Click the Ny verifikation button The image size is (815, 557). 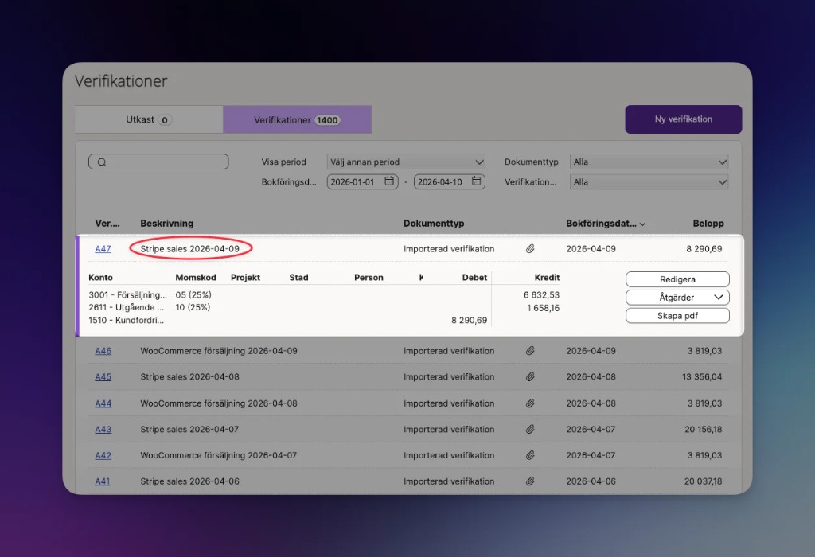point(683,119)
